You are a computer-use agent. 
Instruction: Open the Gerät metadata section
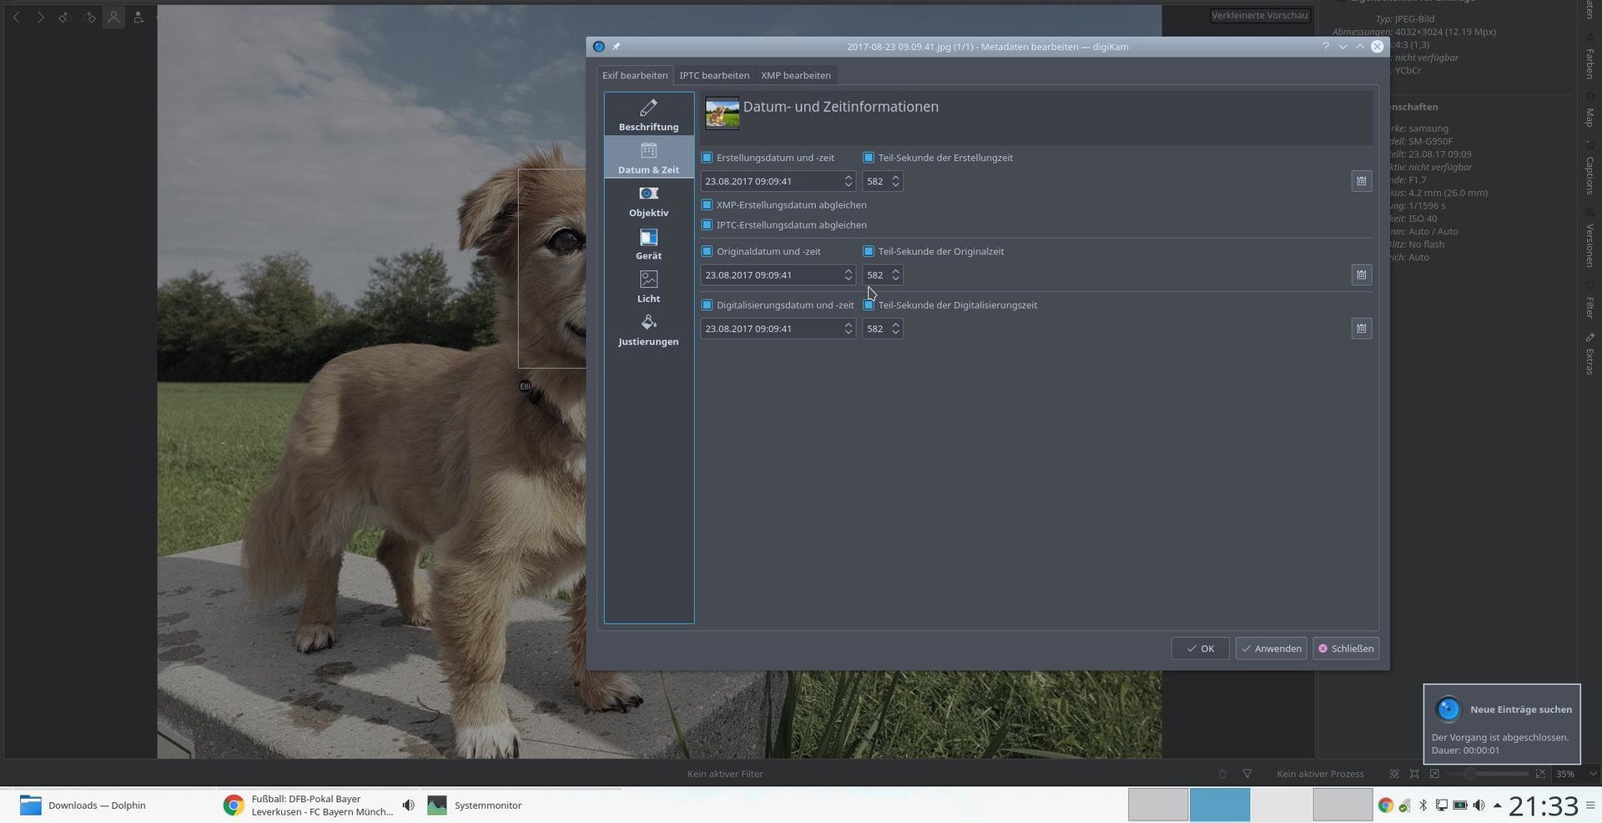tap(648, 244)
